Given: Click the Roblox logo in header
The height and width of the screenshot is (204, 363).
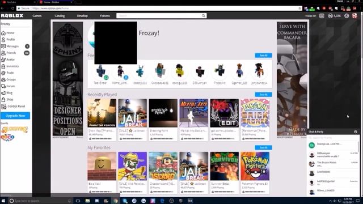Looking at the screenshot, I should (x=12, y=16).
